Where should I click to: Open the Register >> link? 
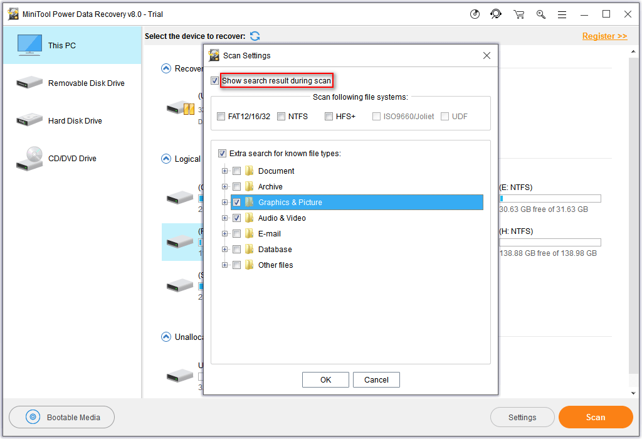(604, 36)
